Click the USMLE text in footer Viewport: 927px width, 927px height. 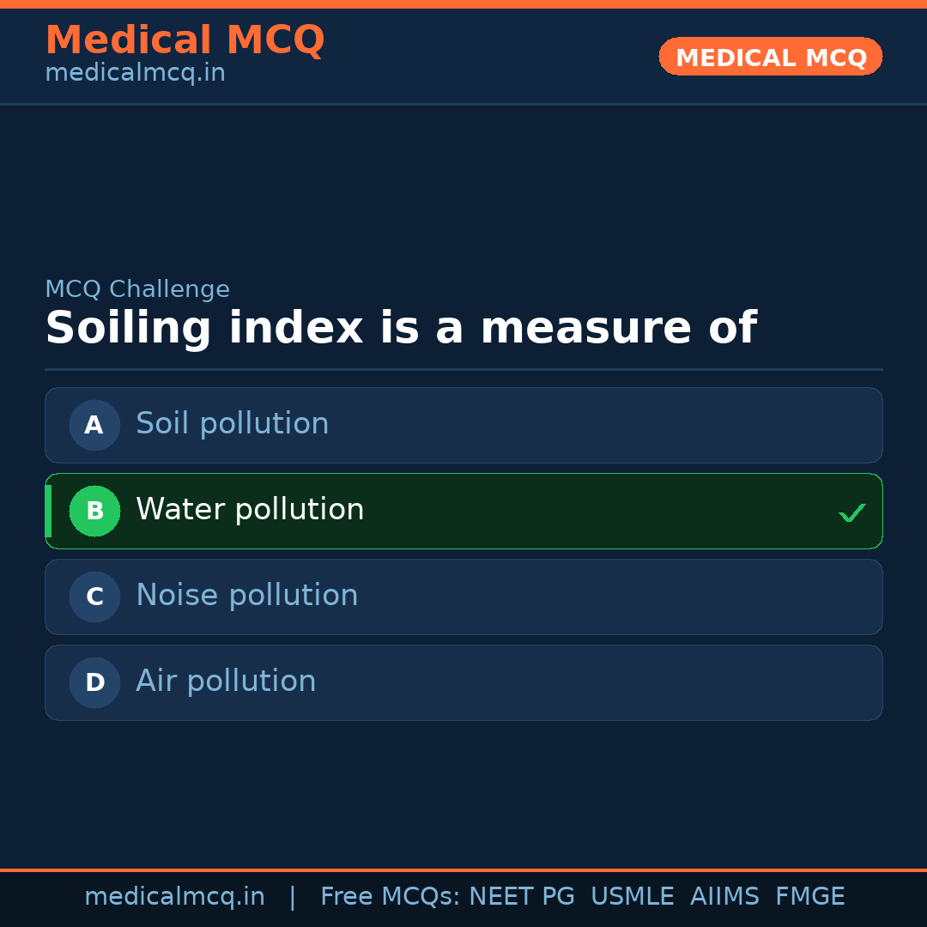[632, 897]
